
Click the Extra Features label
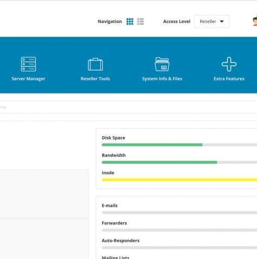(x=229, y=79)
